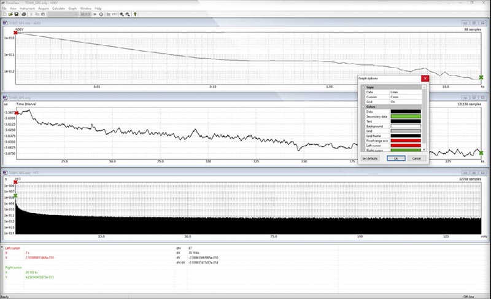This screenshot has width=491, height=299.
Task: Click the Copy toolbar icon
Action: (37, 14)
